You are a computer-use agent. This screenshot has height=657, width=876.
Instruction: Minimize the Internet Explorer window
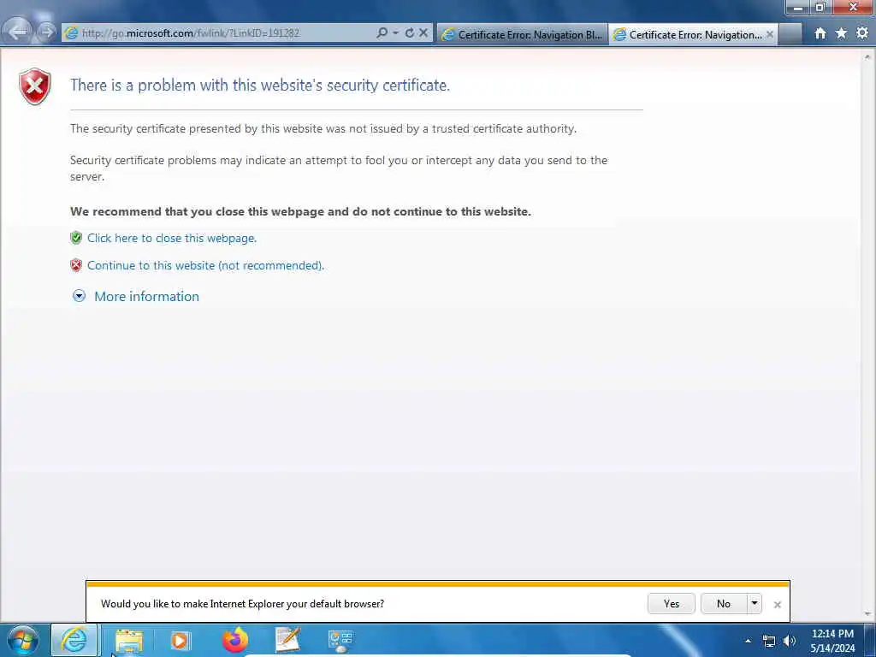(798, 7)
